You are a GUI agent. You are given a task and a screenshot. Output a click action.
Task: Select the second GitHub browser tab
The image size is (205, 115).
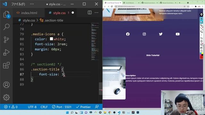168,3
